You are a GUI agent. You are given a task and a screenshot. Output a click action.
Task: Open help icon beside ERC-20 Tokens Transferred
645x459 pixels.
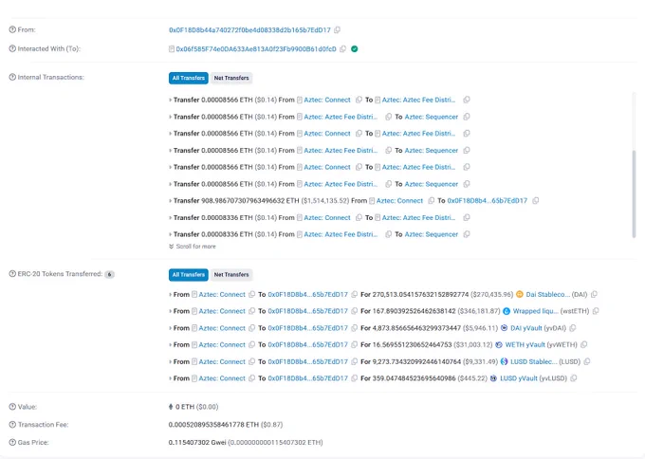point(12,274)
